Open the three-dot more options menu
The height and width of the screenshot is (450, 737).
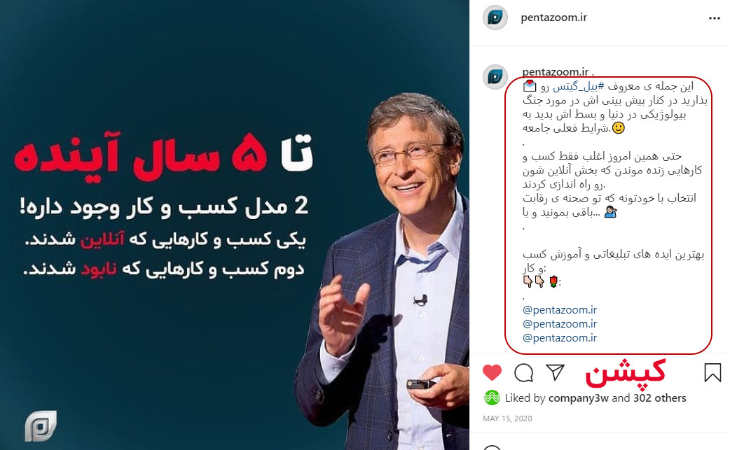(715, 18)
